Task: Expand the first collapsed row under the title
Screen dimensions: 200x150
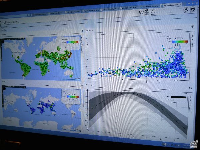Action: [2, 26]
